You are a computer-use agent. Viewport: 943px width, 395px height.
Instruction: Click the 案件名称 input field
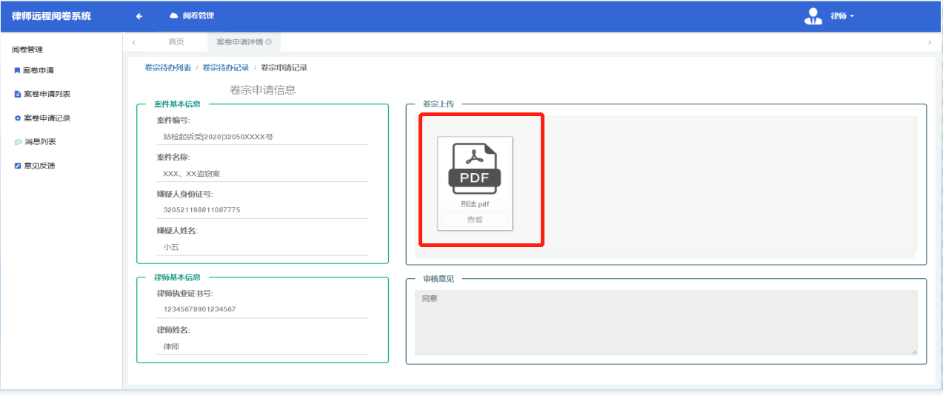pyautogui.click(x=262, y=174)
